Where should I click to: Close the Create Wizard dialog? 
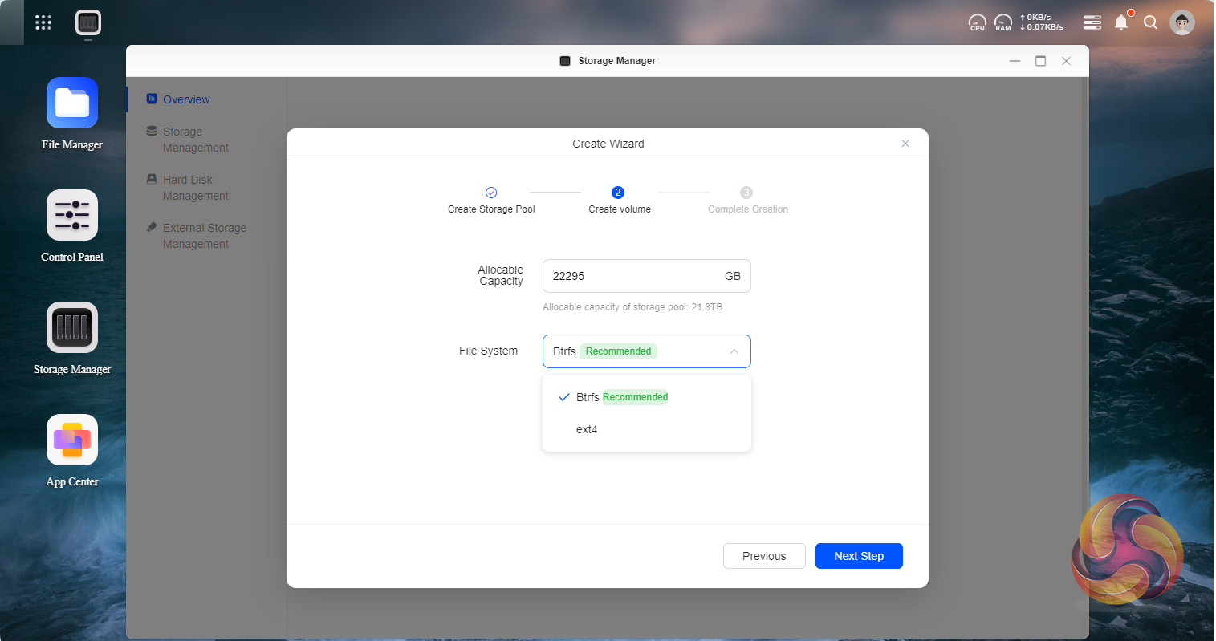click(x=905, y=144)
